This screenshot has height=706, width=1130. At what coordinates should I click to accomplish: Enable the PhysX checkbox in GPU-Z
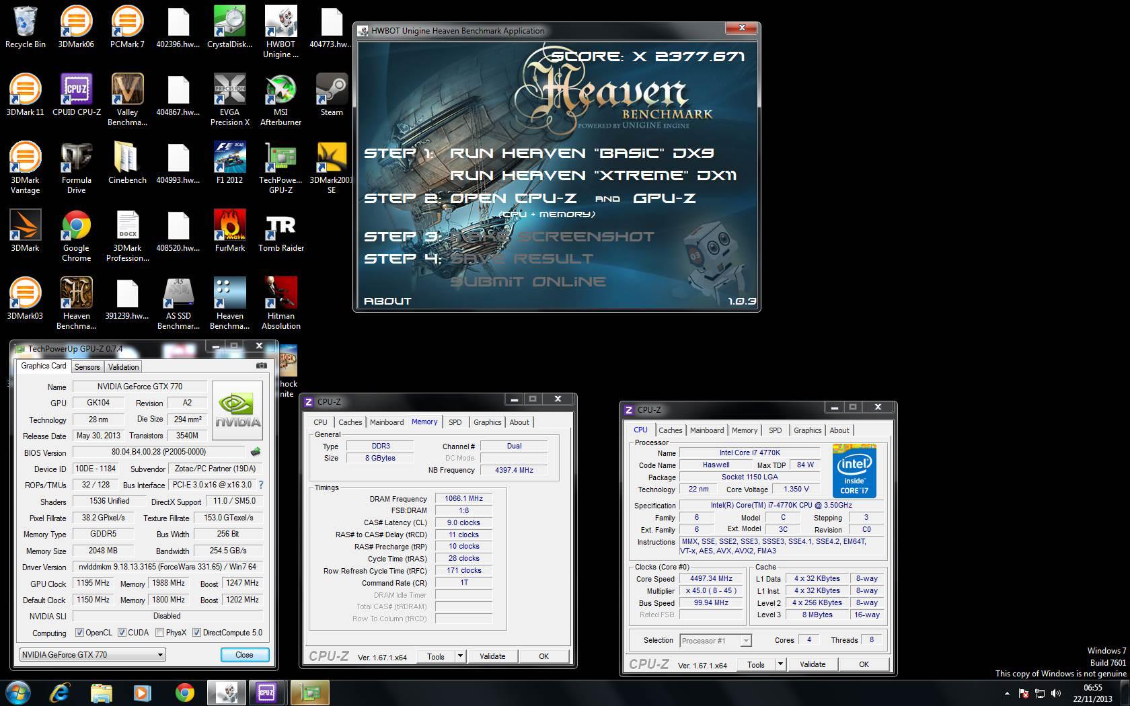(x=159, y=633)
